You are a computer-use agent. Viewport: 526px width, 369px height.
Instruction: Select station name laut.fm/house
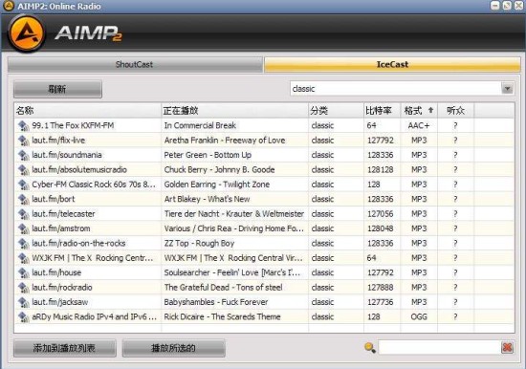pos(56,272)
